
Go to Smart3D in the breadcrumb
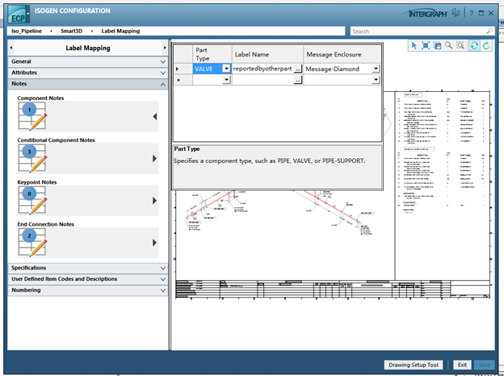[x=71, y=31]
